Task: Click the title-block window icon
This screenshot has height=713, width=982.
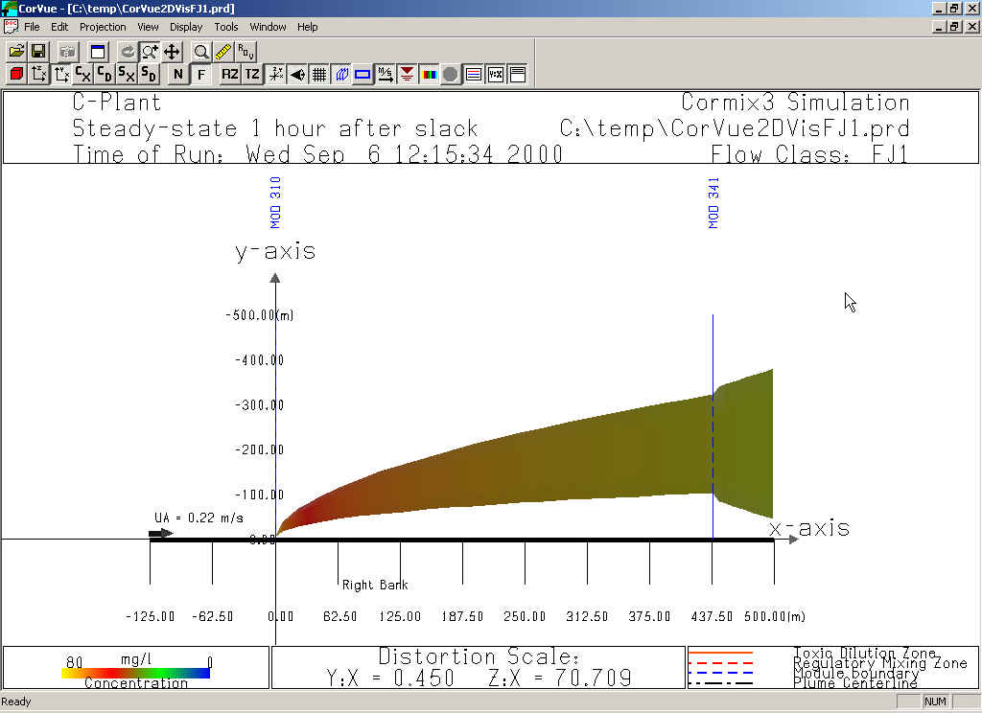Action: pyautogui.click(x=518, y=74)
